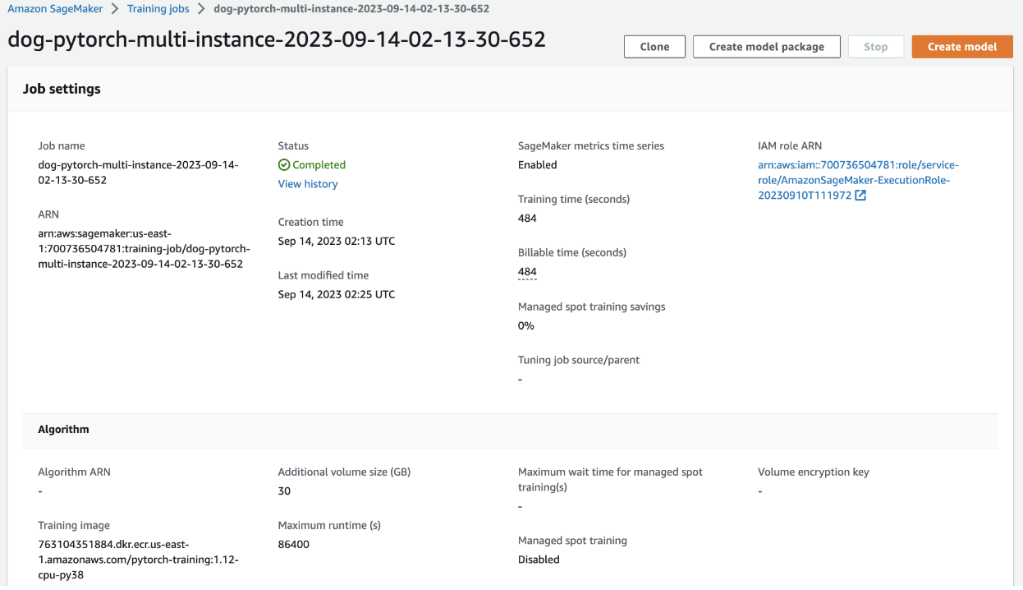Viewport: 1023px width, 590px height.
Task: Select the training job ARN value
Action: tap(145, 249)
